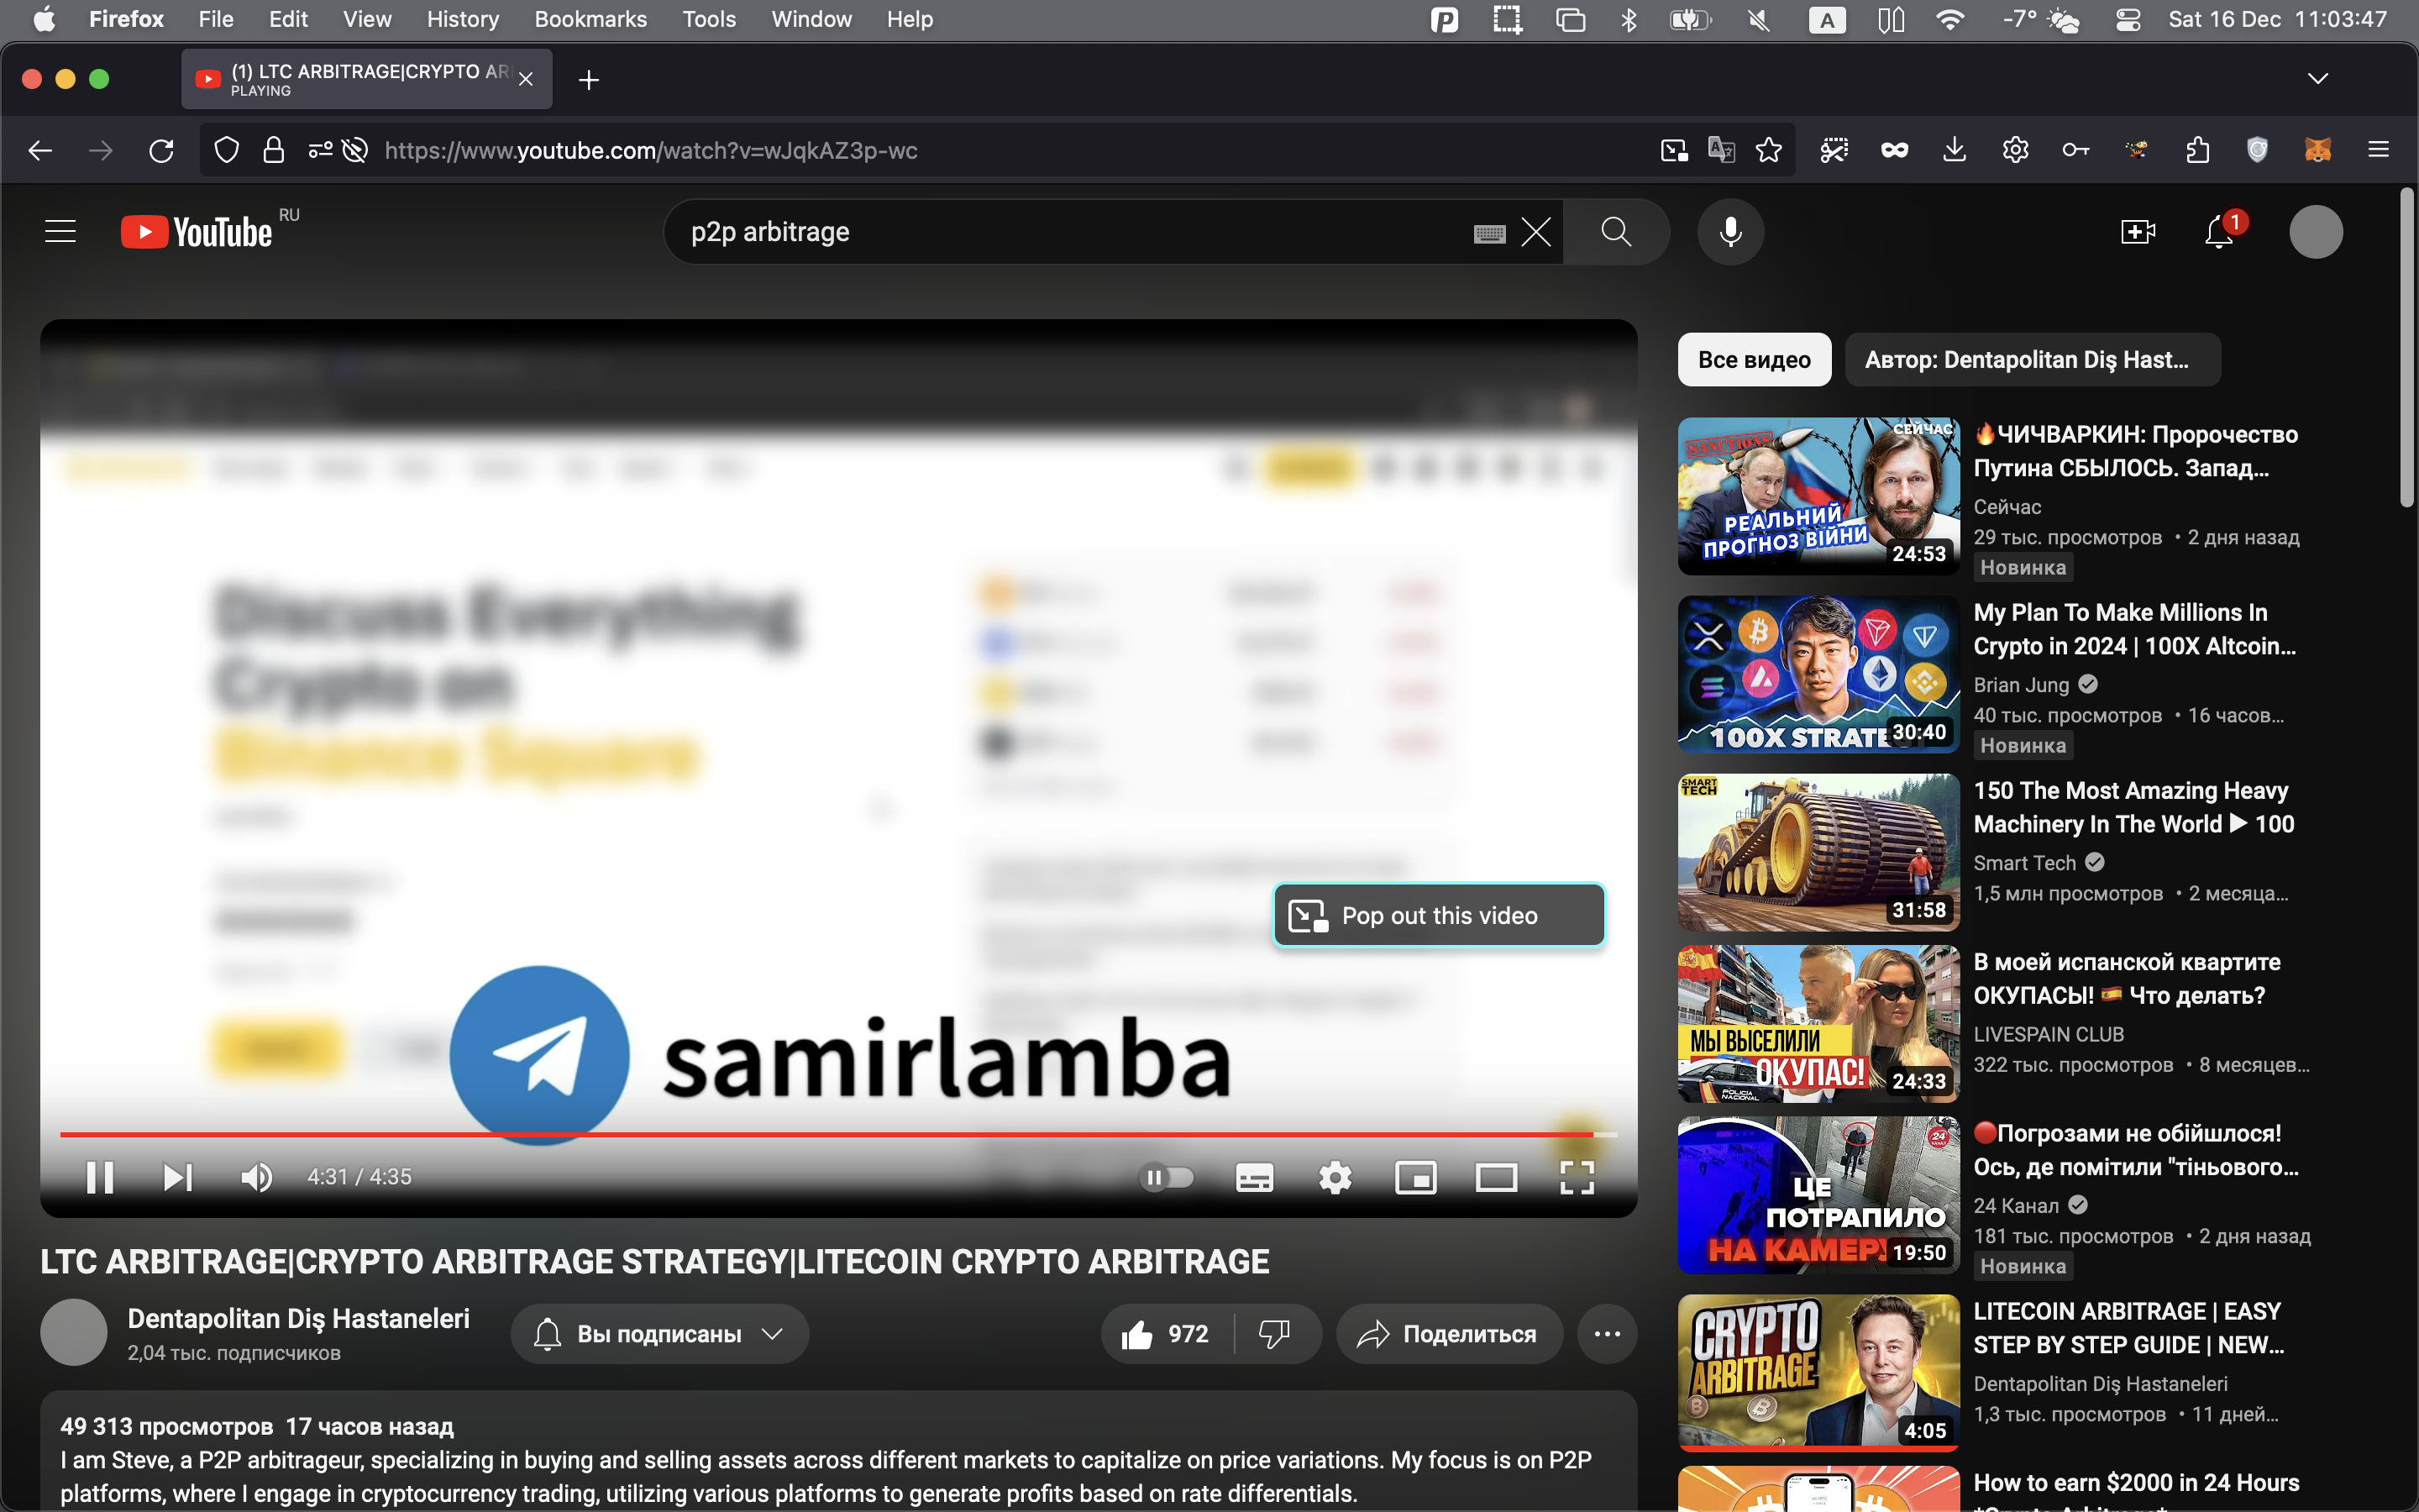Open macOS Control Center
The image size is (2419, 1512).
2128,19
